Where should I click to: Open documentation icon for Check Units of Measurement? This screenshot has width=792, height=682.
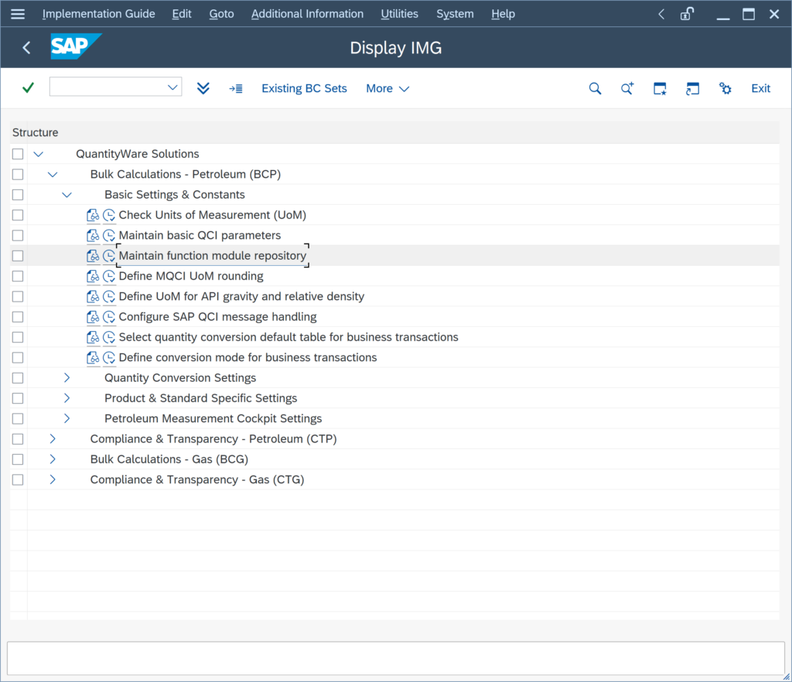point(93,215)
